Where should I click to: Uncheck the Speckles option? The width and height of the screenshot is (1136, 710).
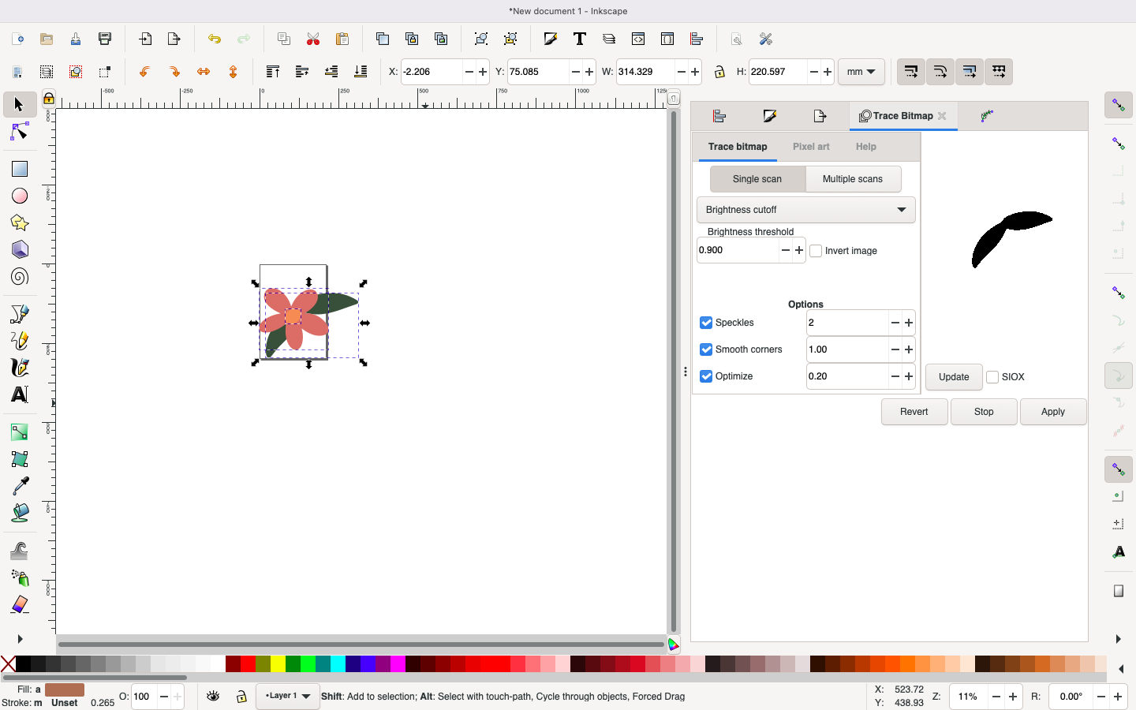(x=705, y=323)
